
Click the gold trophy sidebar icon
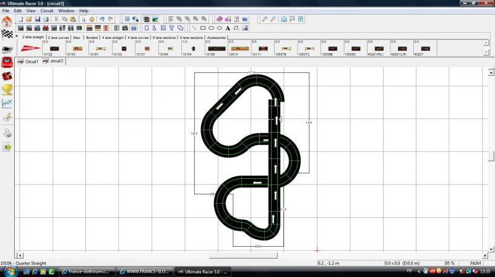pos(7,89)
